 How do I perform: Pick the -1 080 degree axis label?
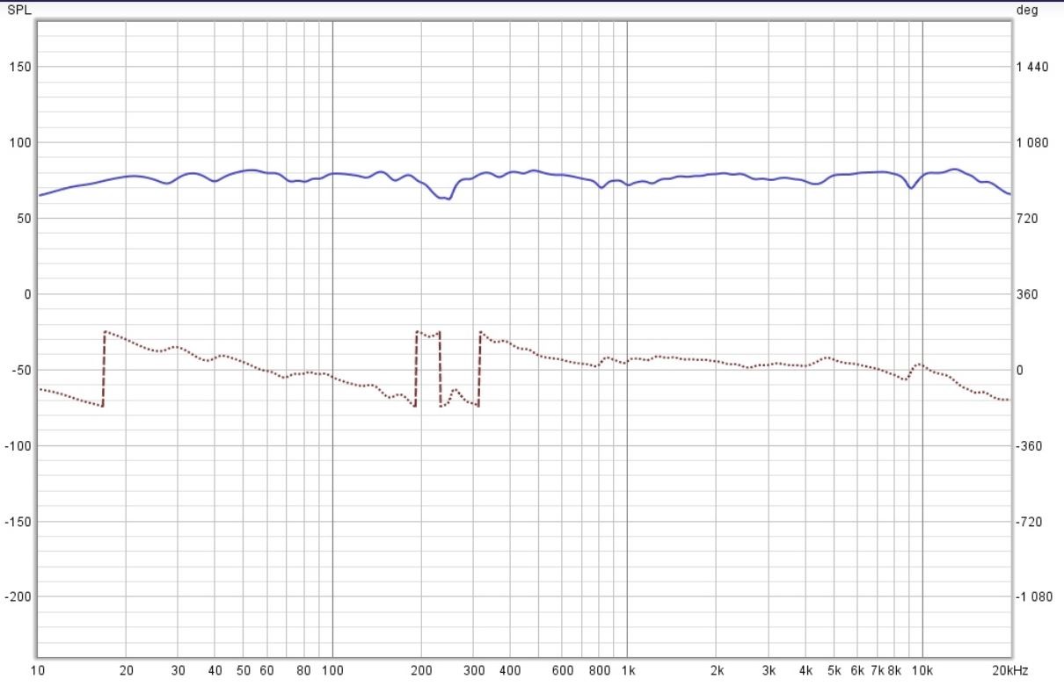click(1033, 597)
